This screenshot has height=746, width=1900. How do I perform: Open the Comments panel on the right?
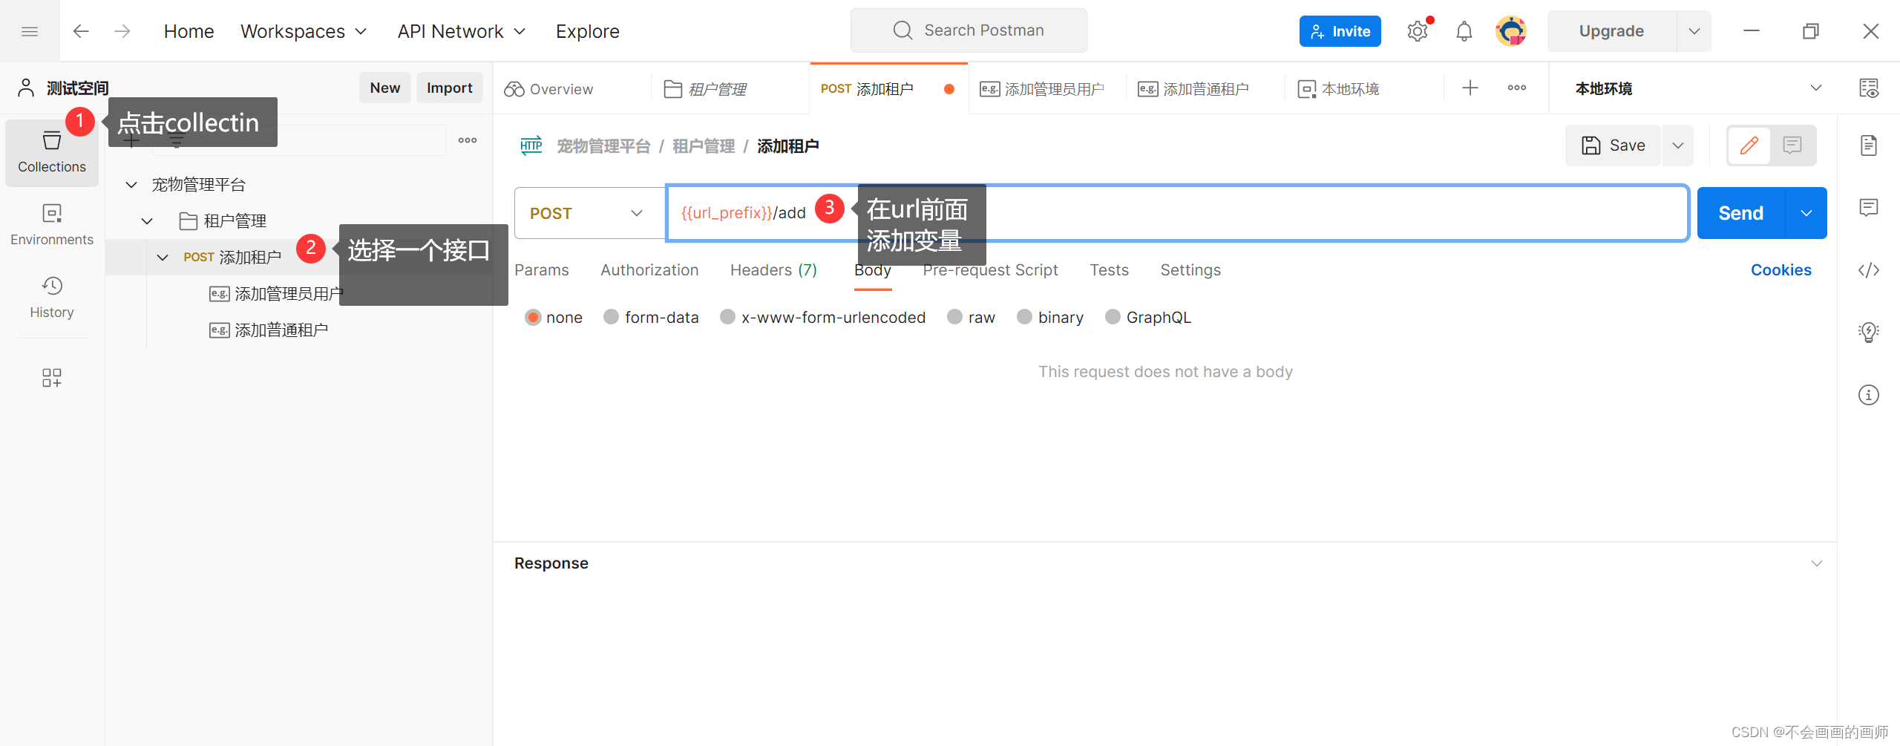point(1869,207)
